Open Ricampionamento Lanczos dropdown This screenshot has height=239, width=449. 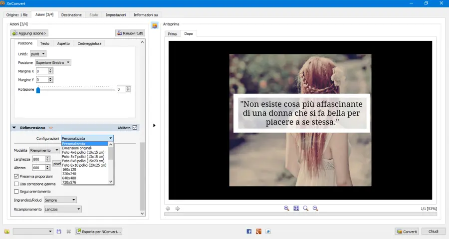pyautogui.click(x=62, y=209)
